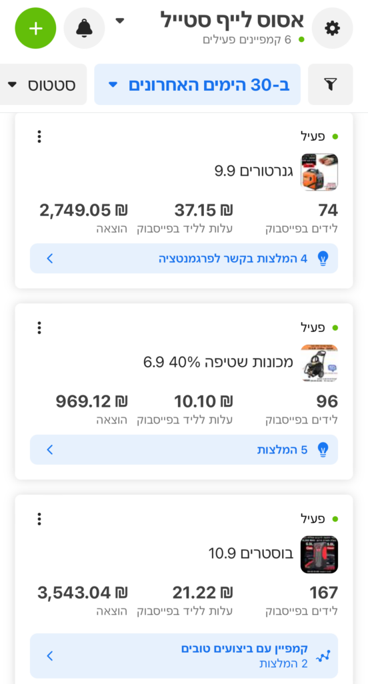This screenshot has width=368, height=684.
Task: Click lightbulb icon in 5 המלצות banner
Action: 323,450
